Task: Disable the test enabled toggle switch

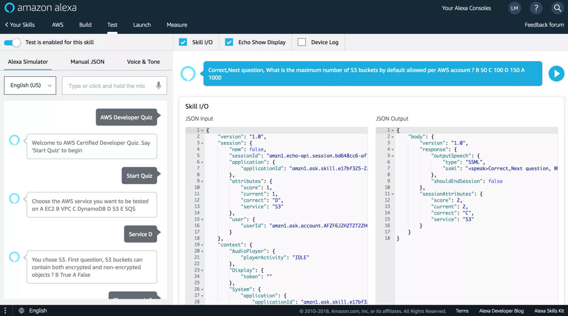Action: pyautogui.click(x=12, y=43)
